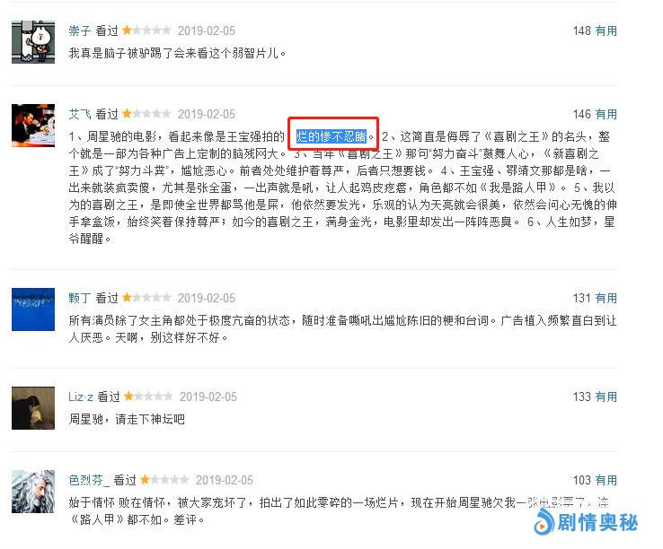The height and width of the screenshot is (549, 663).
Task: Click username link Liz·z
Action: click(x=80, y=397)
